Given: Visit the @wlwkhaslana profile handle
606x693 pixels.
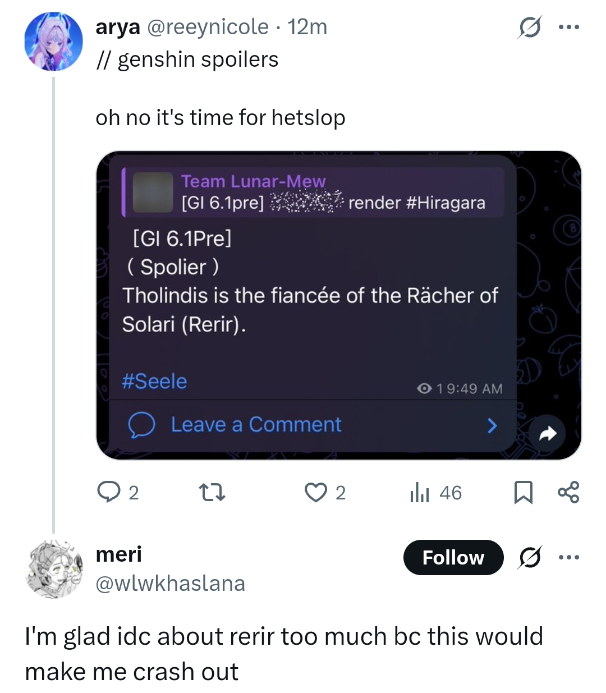Looking at the screenshot, I should click(x=171, y=584).
